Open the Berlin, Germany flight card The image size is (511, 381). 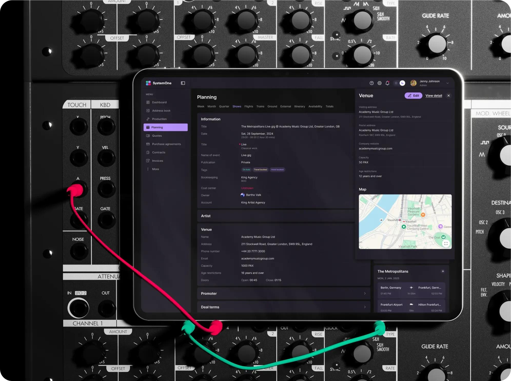pos(411,291)
